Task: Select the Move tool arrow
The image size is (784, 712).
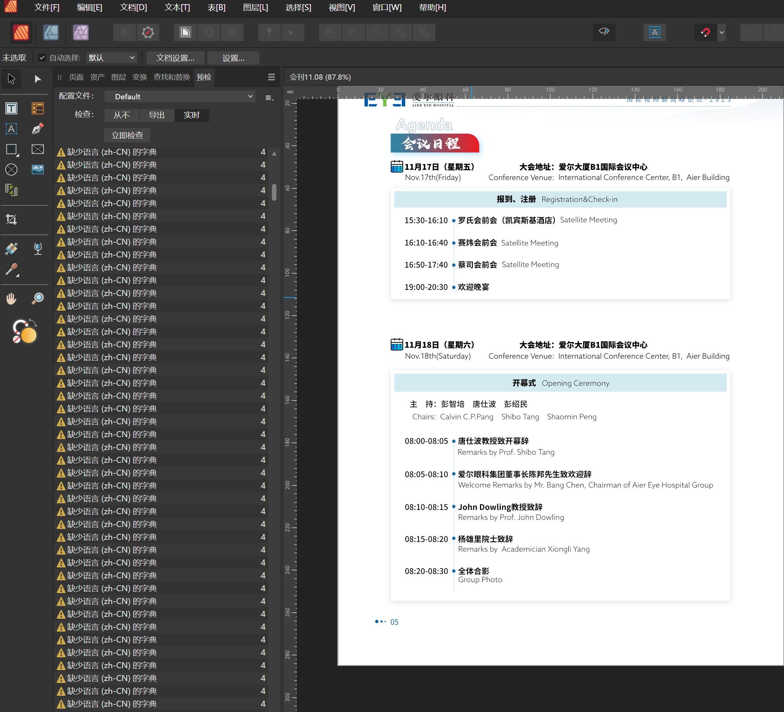Action: (11, 79)
